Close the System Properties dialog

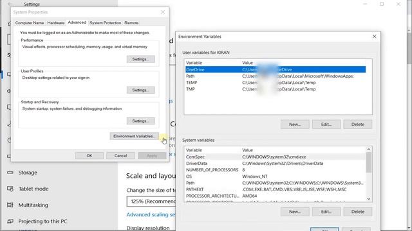(x=163, y=12)
